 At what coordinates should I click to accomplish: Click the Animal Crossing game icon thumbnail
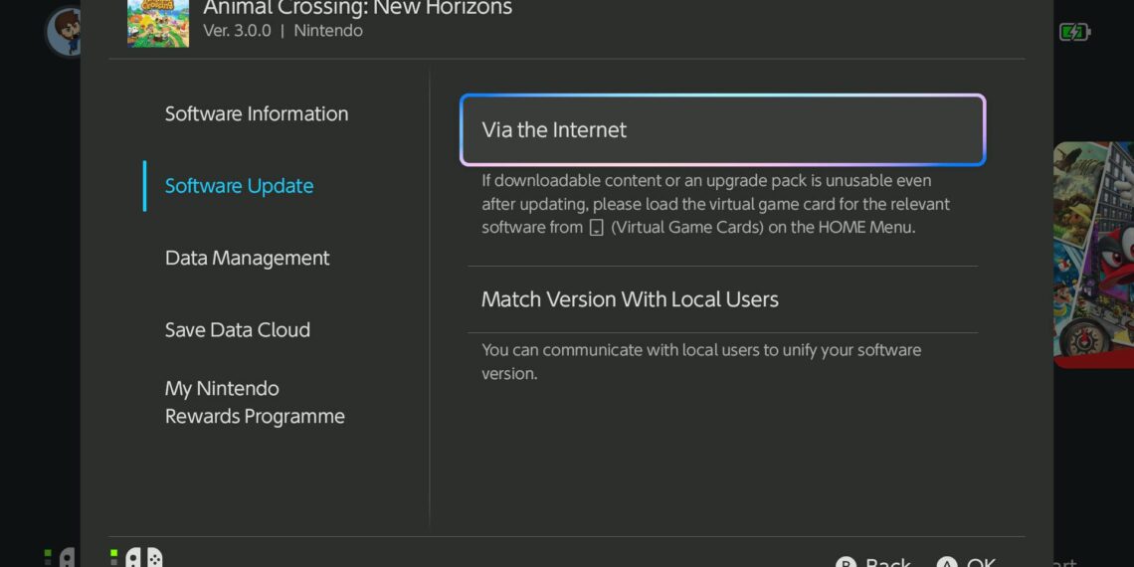(x=158, y=23)
